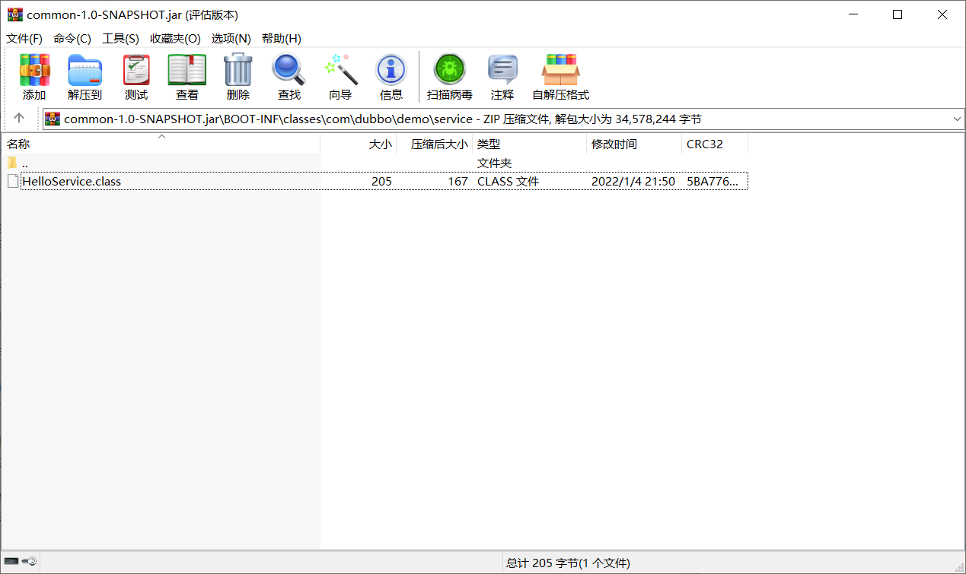The width and height of the screenshot is (966, 574).
Task: Open the Help (帮助) menu
Action: click(282, 39)
